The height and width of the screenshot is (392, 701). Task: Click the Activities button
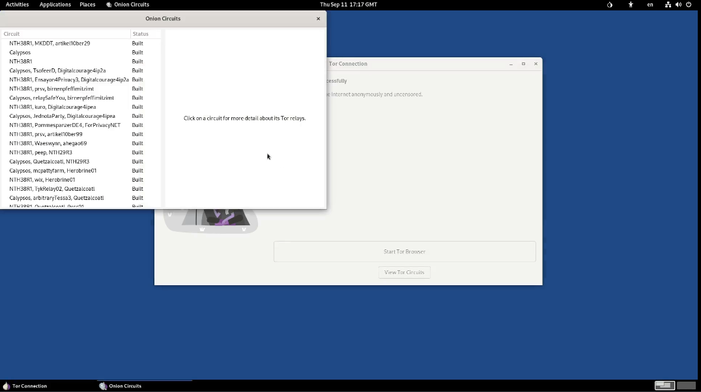coord(17,5)
